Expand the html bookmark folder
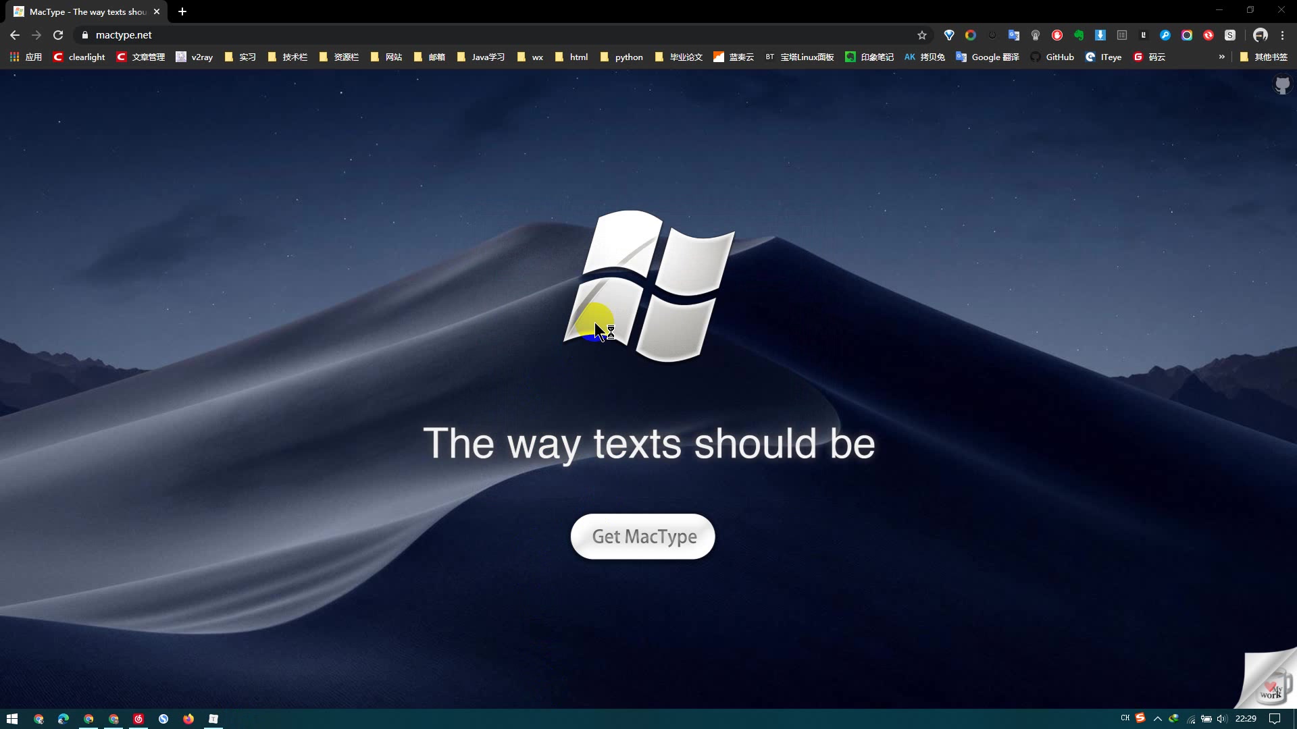The width and height of the screenshot is (1297, 729). (571, 57)
